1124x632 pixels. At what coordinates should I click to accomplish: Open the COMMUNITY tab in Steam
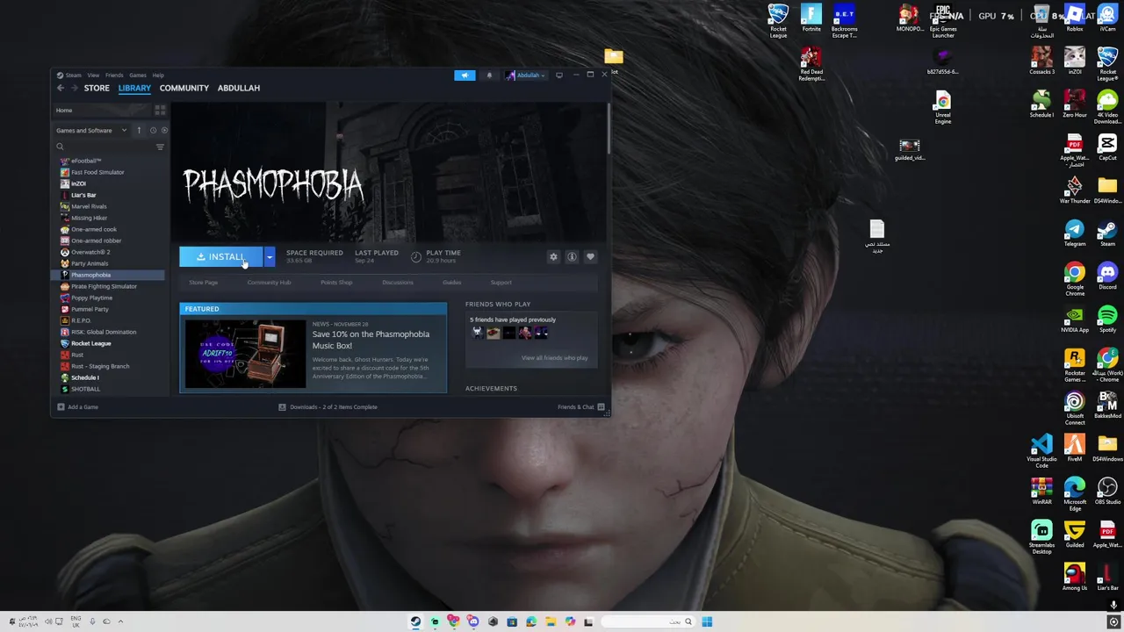(x=184, y=88)
